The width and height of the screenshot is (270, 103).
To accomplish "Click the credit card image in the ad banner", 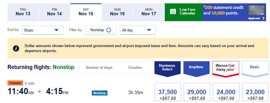I will [x=256, y=10].
